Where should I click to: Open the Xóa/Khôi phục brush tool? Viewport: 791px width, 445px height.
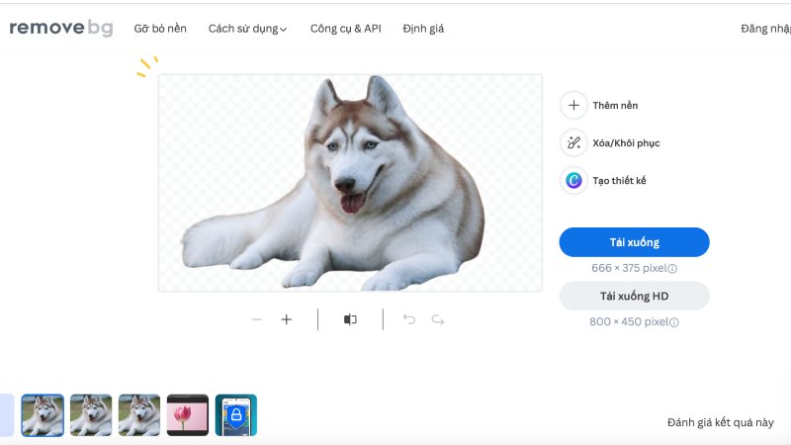coord(573,143)
